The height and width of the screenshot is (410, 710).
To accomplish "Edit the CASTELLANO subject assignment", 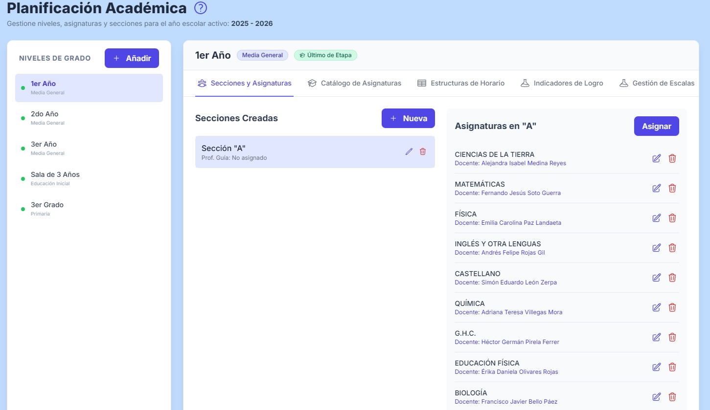I will pyautogui.click(x=657, y=278).
